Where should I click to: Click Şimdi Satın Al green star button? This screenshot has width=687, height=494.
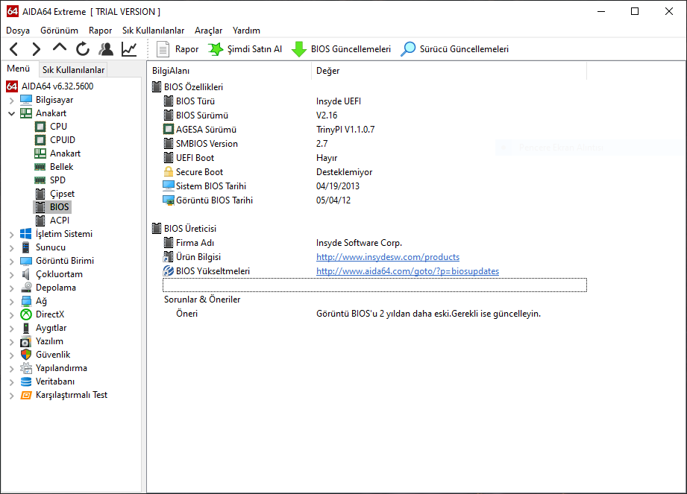coord(245,49)
